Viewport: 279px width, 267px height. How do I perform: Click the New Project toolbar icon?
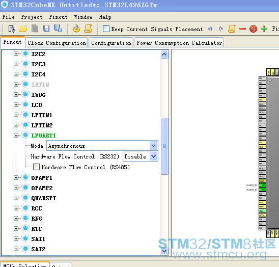click(12, 29)
